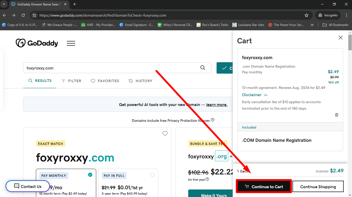This screenshot has width=352, height=197.
Task: Open a new browser tab
Action: [x=75, y=4]
